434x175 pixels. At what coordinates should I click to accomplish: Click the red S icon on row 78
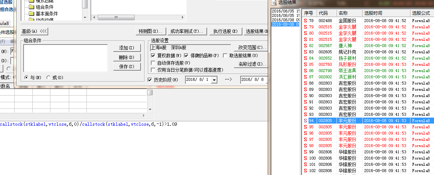pos(305,21)
